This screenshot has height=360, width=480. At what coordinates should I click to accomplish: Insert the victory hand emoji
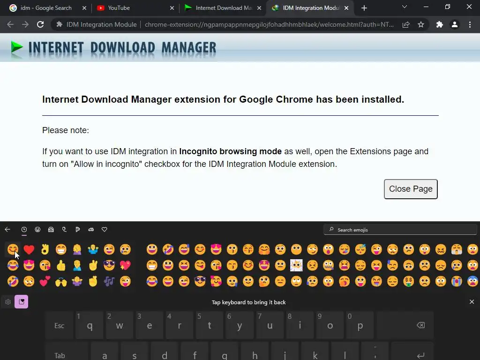(93, 265)
